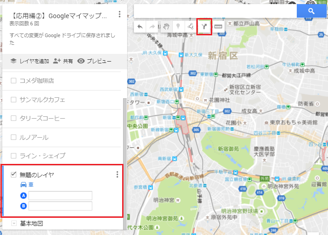Click 防衛省 label on the map
This screenshot has width=328, height=235.
306,104
